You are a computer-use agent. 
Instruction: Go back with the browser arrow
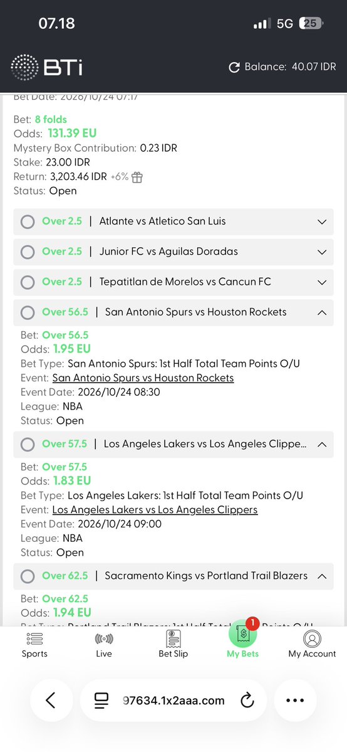pos(51,701)
